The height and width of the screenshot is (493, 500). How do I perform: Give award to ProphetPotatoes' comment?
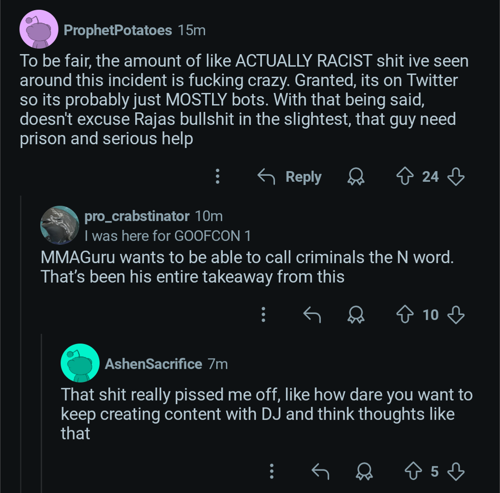coord(356,177)
